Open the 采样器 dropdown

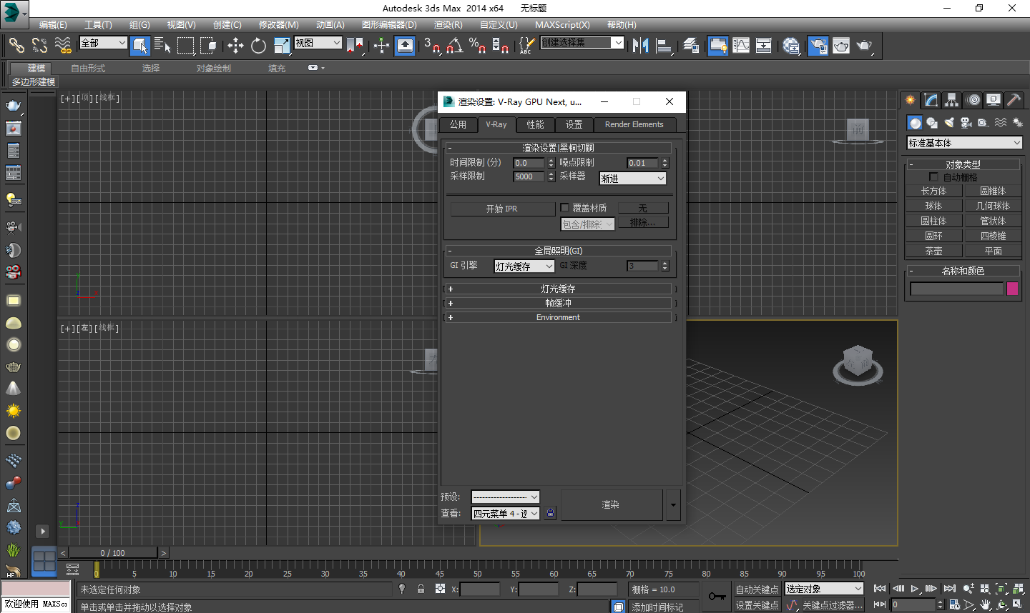(632, 176)
